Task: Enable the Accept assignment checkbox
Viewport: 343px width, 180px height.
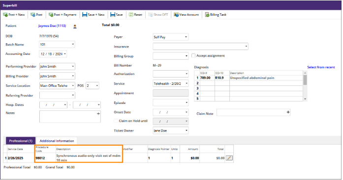Action: pyautogui.click(x=193, y=55)
